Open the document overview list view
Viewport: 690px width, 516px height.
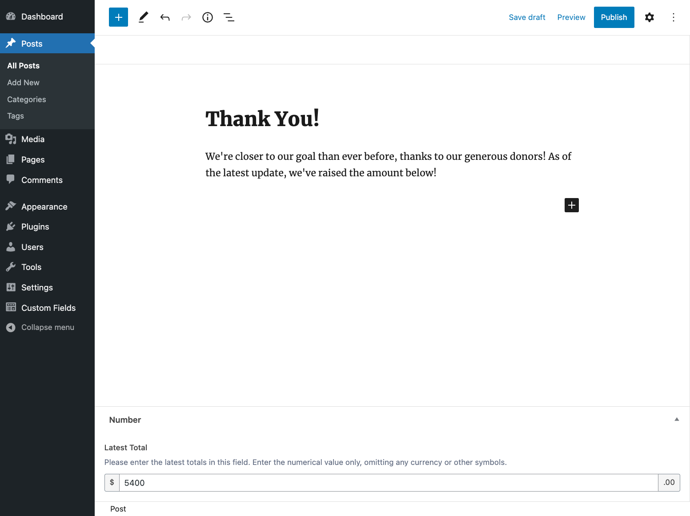pos(229,17)
